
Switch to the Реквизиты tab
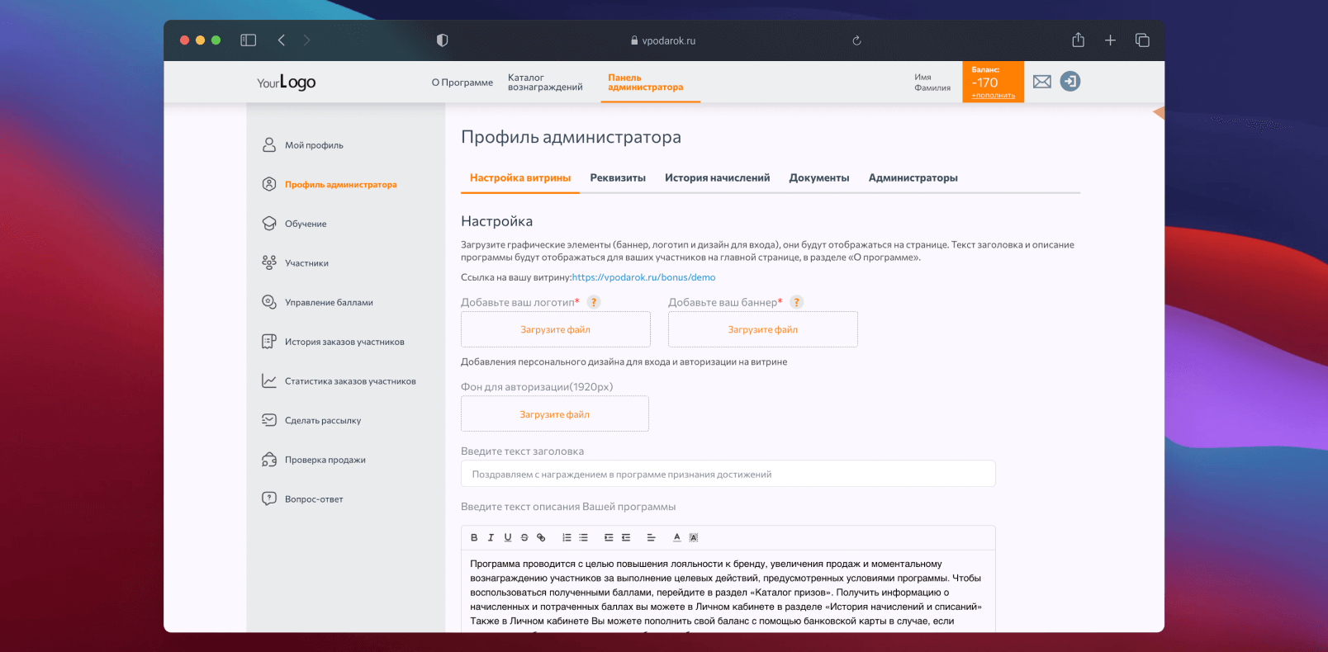pos(618,177)
